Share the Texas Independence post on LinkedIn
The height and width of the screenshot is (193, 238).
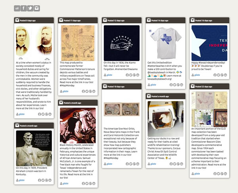pos(225,75)
